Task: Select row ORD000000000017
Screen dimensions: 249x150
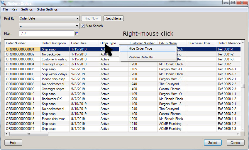Action: 123,128
